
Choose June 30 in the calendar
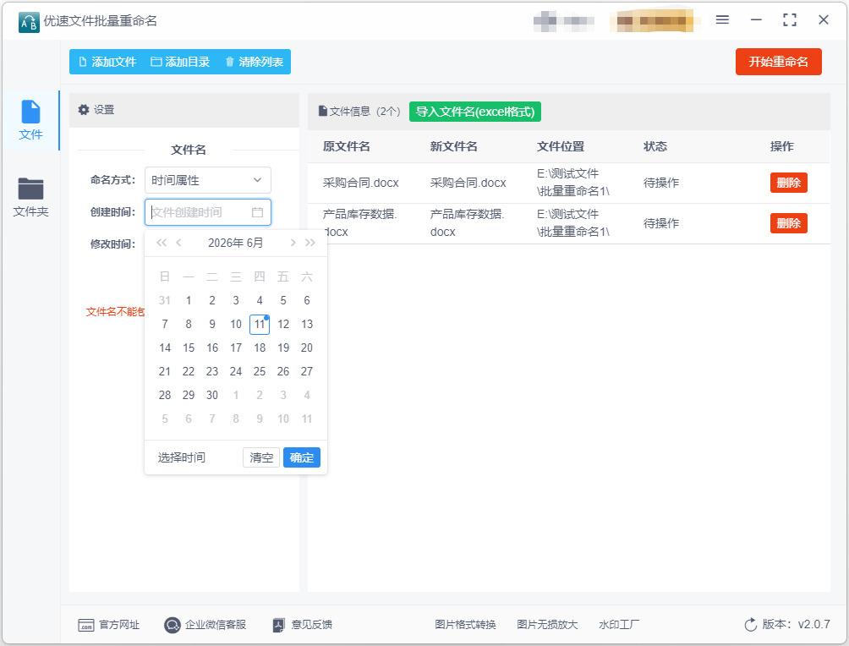click(x=212, y=395)
